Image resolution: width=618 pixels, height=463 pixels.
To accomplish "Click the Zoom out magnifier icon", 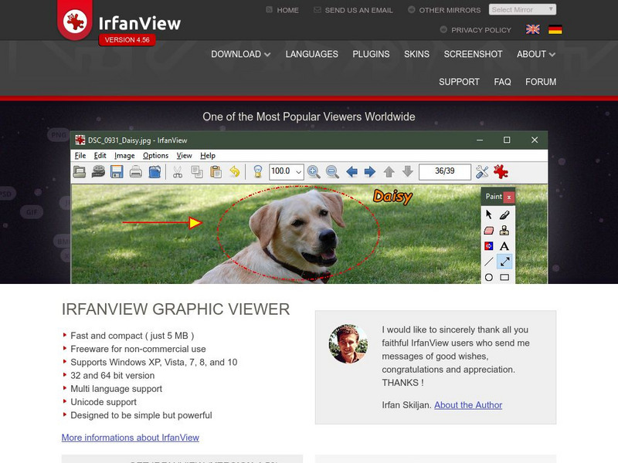I will tap(333, 171).
